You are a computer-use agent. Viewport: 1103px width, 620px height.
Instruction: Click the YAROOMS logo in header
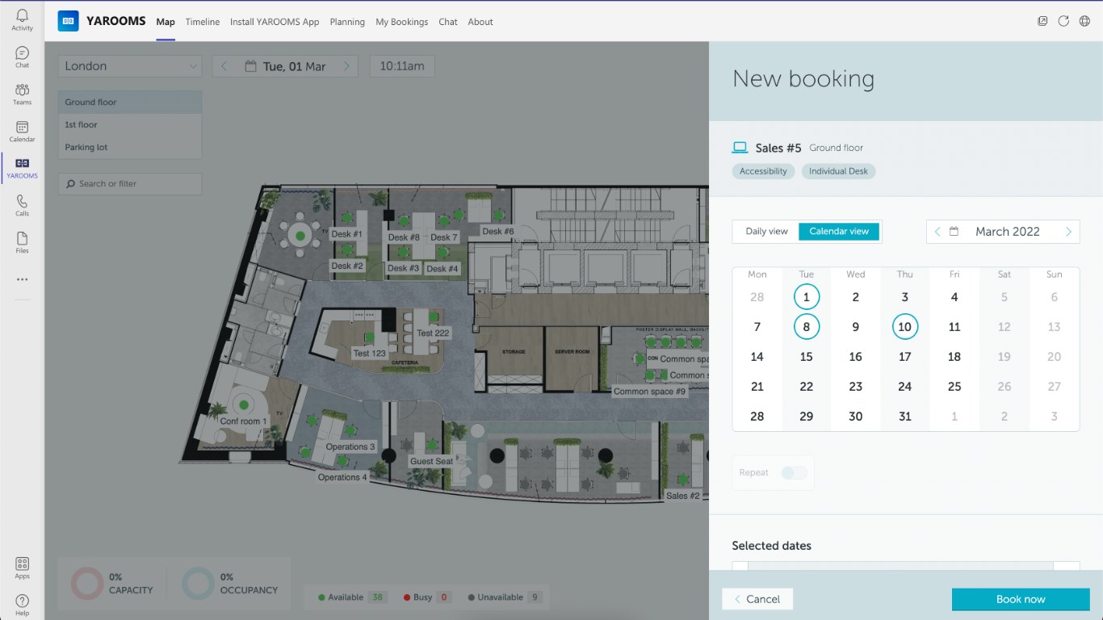(68, 21)
